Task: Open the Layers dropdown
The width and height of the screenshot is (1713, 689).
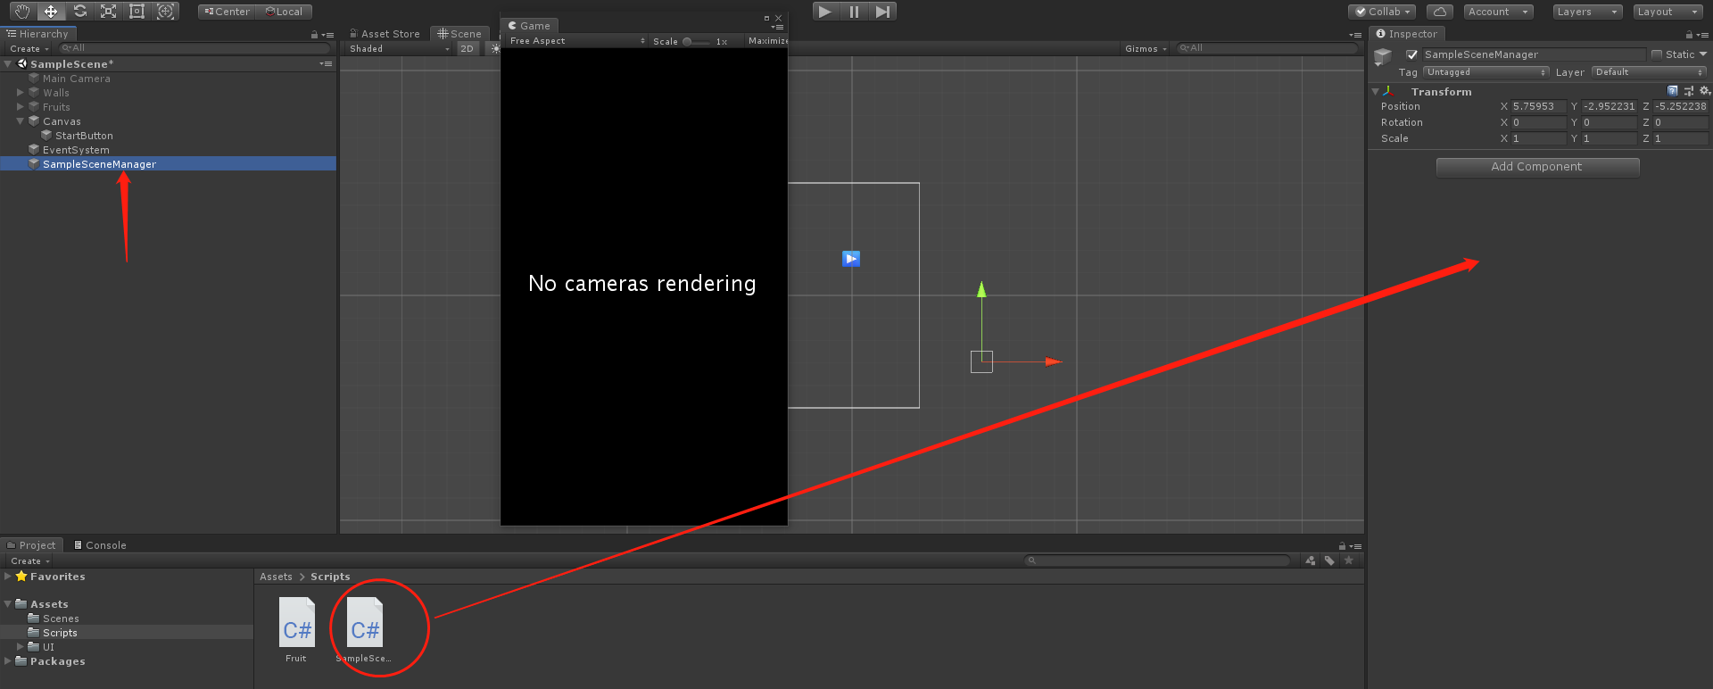Action: click(x=1587, y=12)
